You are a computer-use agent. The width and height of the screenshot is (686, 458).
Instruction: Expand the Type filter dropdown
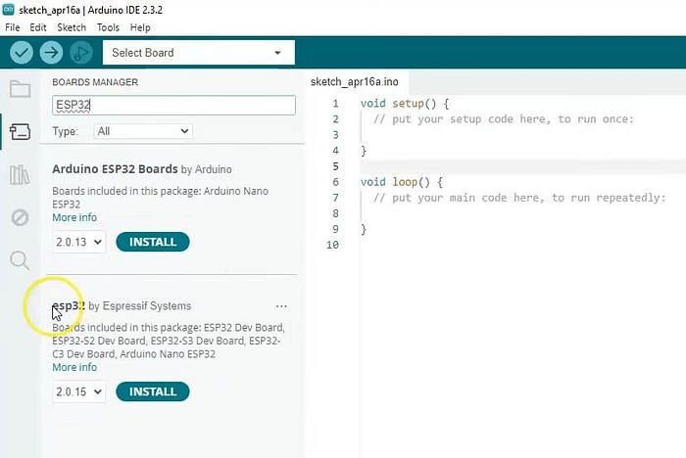coord(143,131)
